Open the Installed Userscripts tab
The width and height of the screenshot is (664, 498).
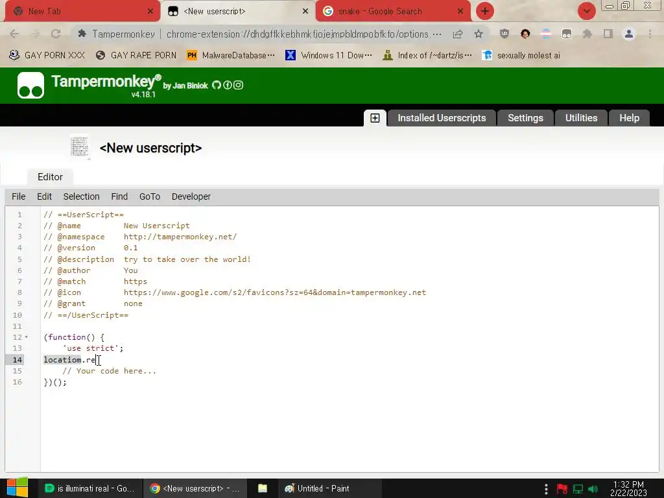[x=441, y=118]
